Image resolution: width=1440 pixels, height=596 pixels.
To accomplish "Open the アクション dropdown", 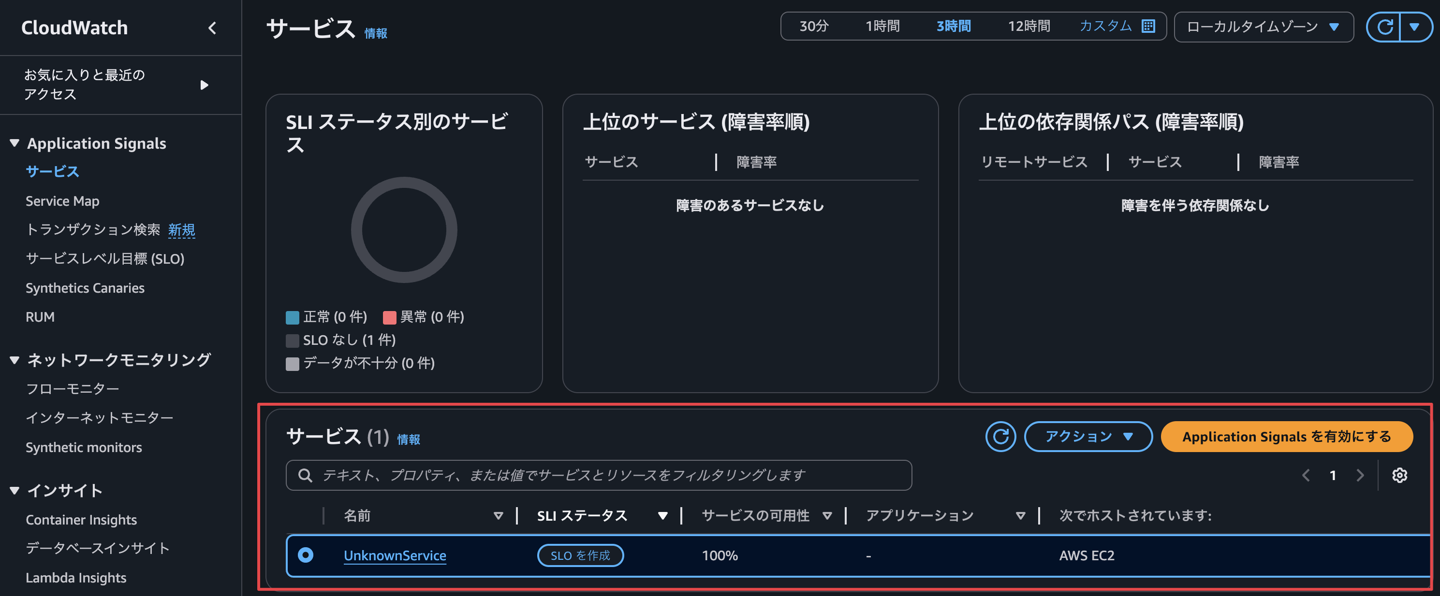I will coord(1088,436).
